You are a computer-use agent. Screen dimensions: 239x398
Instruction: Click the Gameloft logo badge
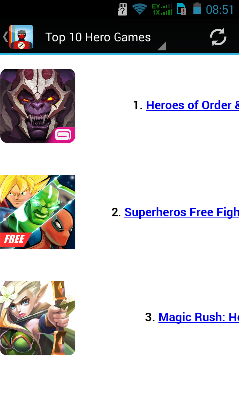pos(65,135)
